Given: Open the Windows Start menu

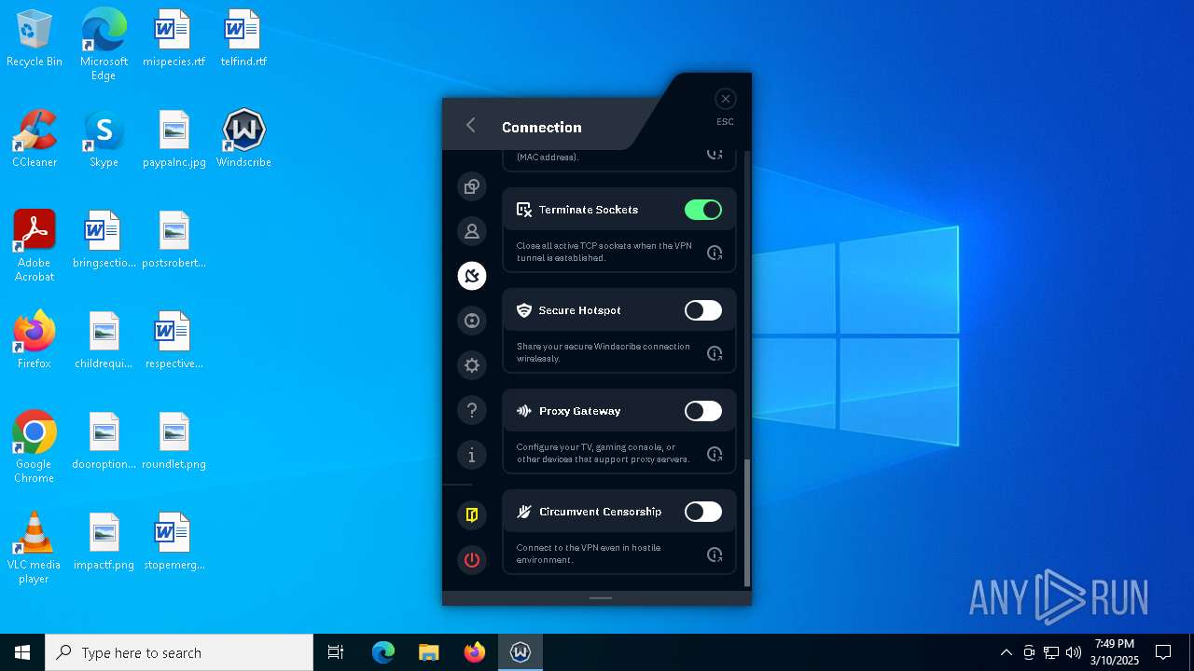Looking at the screenshot, I should coord(22,652).
